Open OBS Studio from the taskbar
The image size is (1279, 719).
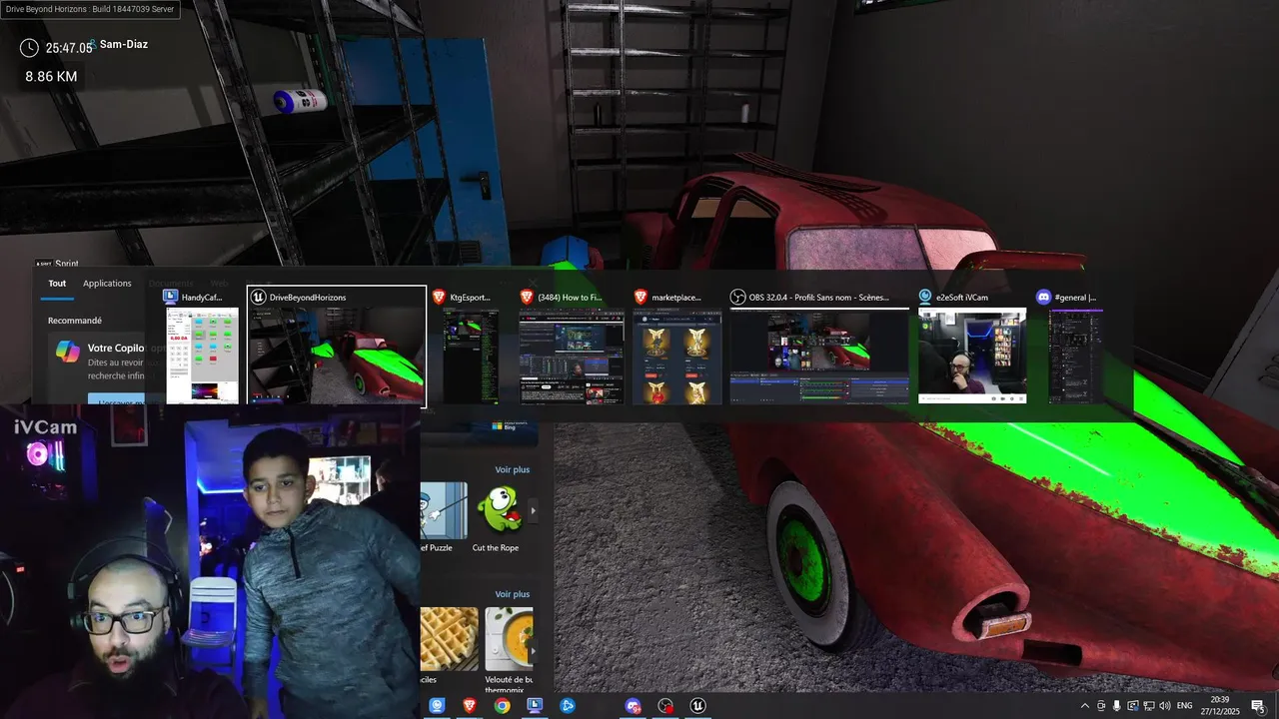(x=665, y=706)
